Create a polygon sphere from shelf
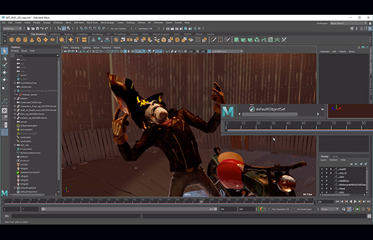 12,40
